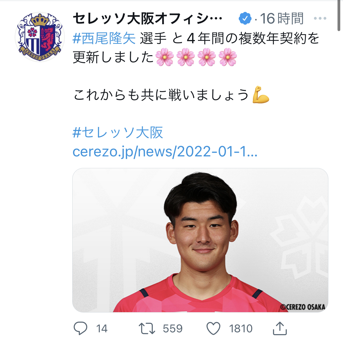Like the tweet with heart icon

click(213, 329)
